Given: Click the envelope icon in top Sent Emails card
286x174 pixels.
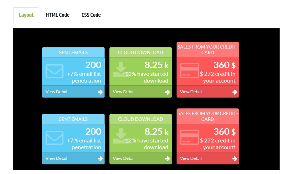Looking at the screenshot, I should [x=55, y=72].
